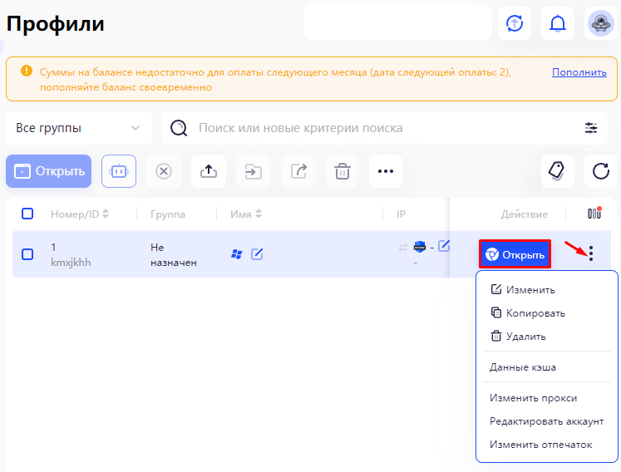The height and width of the screenshot is (472, 621).
Task: Click the toolbar Открыть button
Action: 49,171
